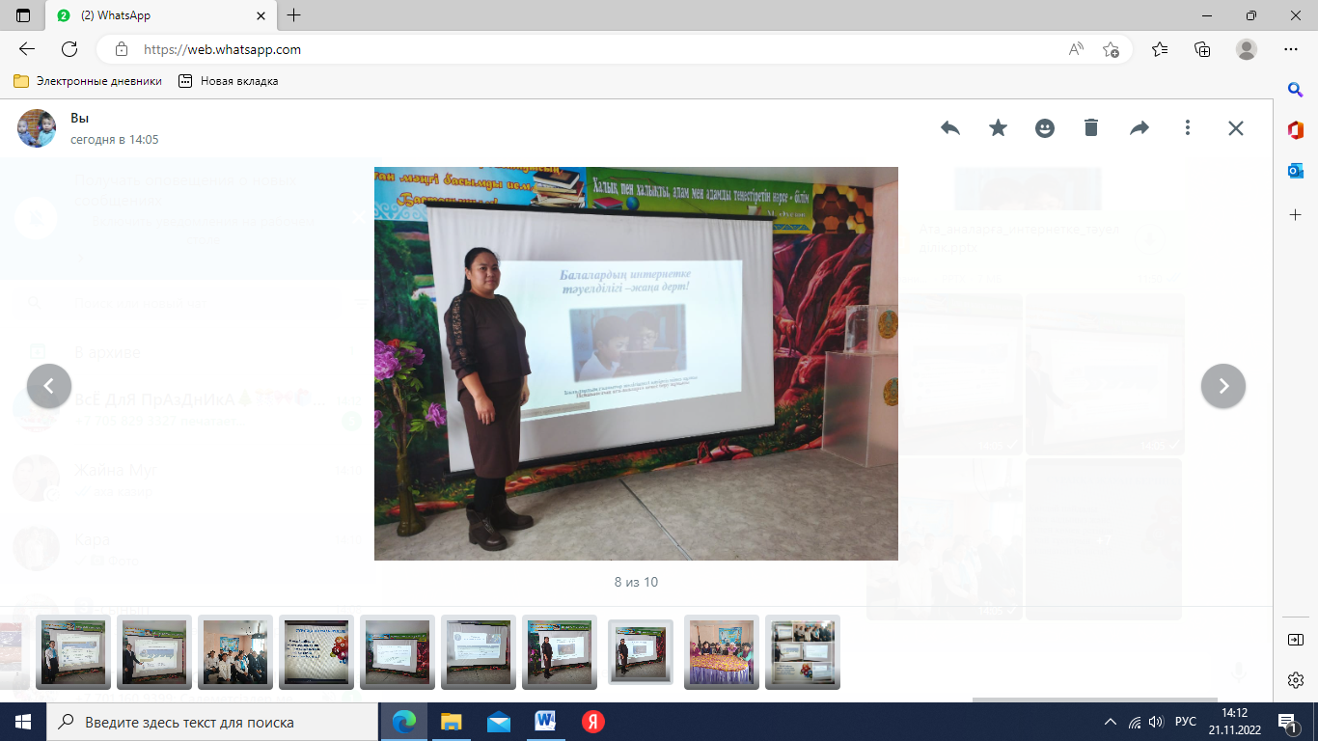Screen dimensions: 1318x741
Task: Delete the photo using the trash icon
Action: point(1091,128)
